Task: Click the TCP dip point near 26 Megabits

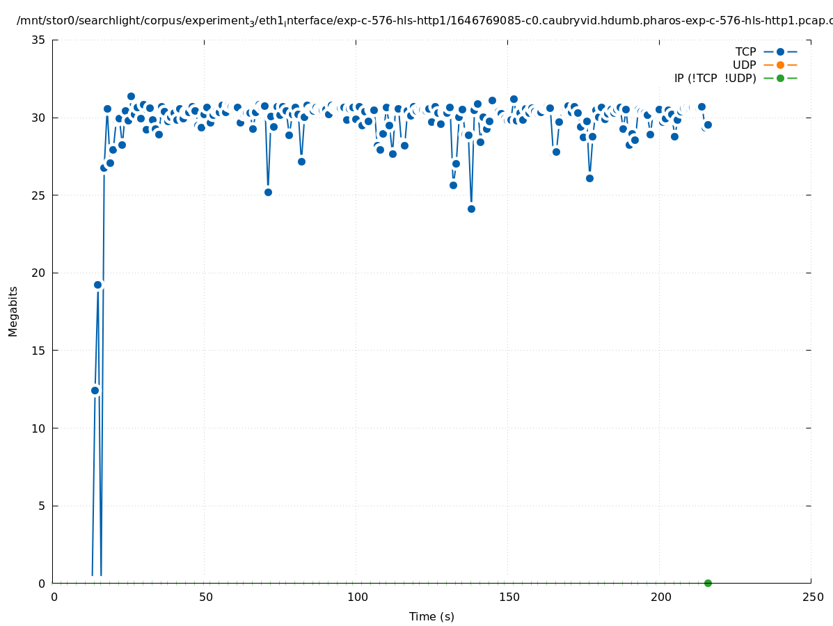Action: pos(589,178)
